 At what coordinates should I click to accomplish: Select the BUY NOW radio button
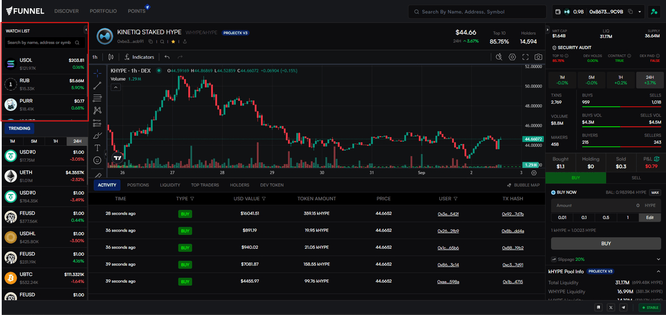click(x=553, y=193)
